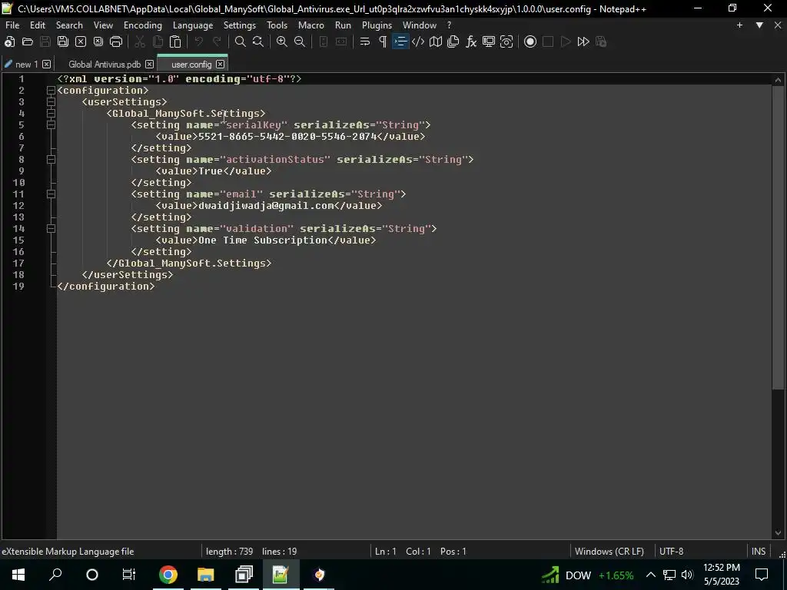
Task: Create a new file with toolbar icon
Action: pos(9,41)
